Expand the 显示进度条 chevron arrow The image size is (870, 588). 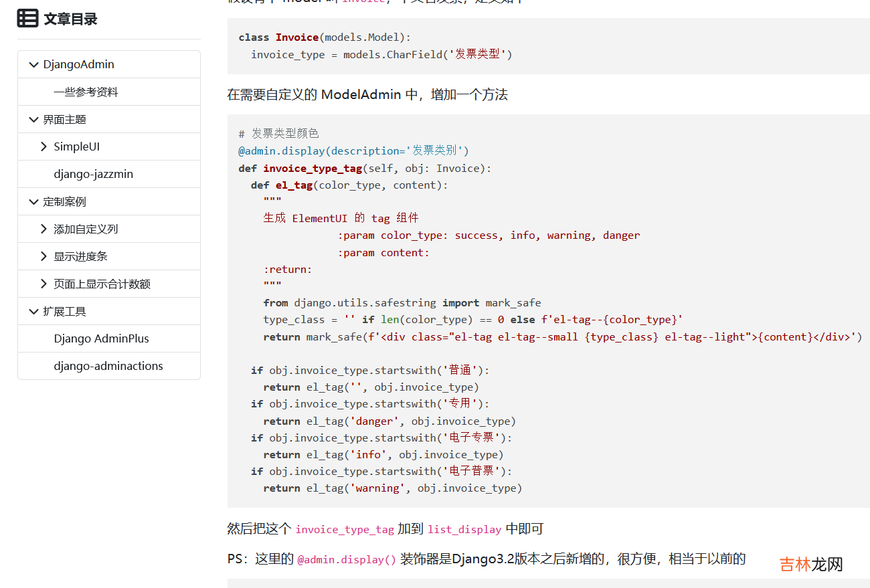coord(44,257)
